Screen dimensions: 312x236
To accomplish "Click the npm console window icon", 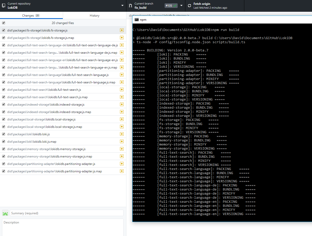I will (x=137, y=20).
